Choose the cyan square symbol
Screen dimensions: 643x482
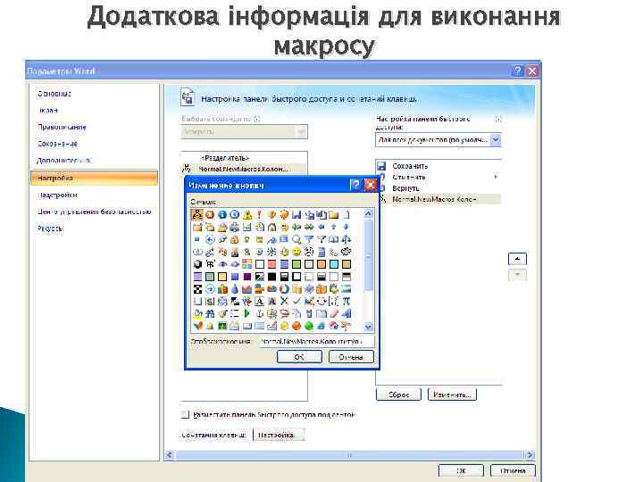point(334,264)
